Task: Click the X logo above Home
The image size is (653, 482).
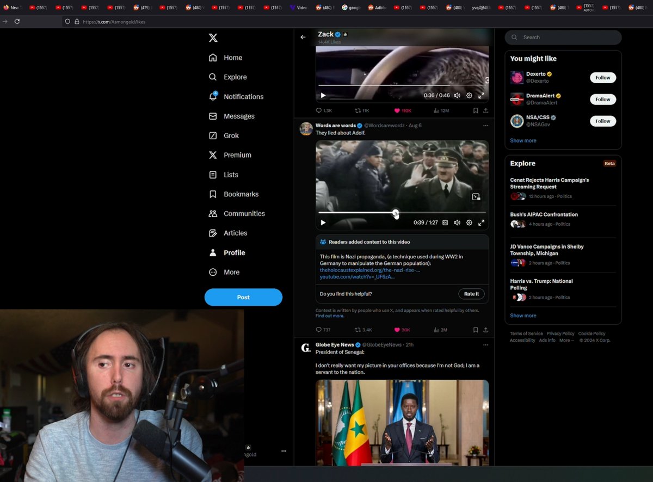Action: tap(213, 38)
